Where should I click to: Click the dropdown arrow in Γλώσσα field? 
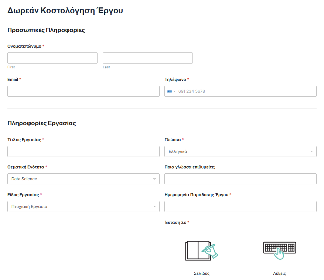coord(311,151)
